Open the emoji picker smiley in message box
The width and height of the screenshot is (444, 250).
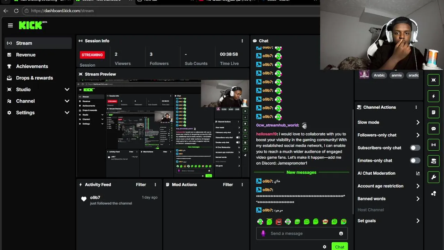click(x=341, y=233)
